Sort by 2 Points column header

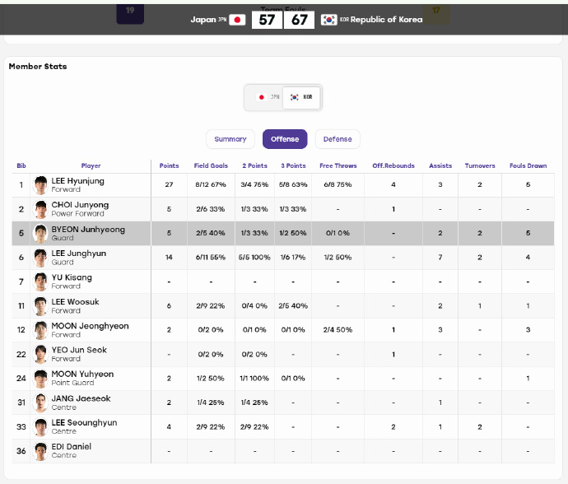[x=254, y=165]
